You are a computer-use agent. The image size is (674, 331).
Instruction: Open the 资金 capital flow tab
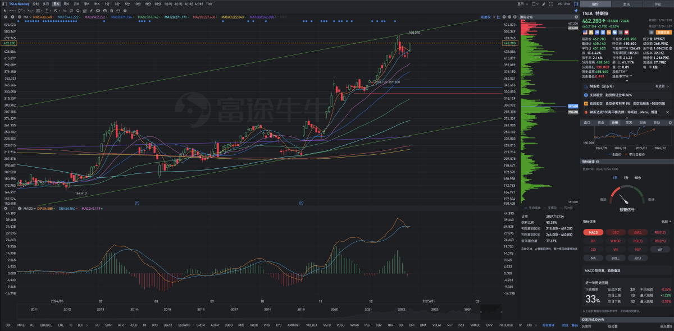click(x=601, y=122)
